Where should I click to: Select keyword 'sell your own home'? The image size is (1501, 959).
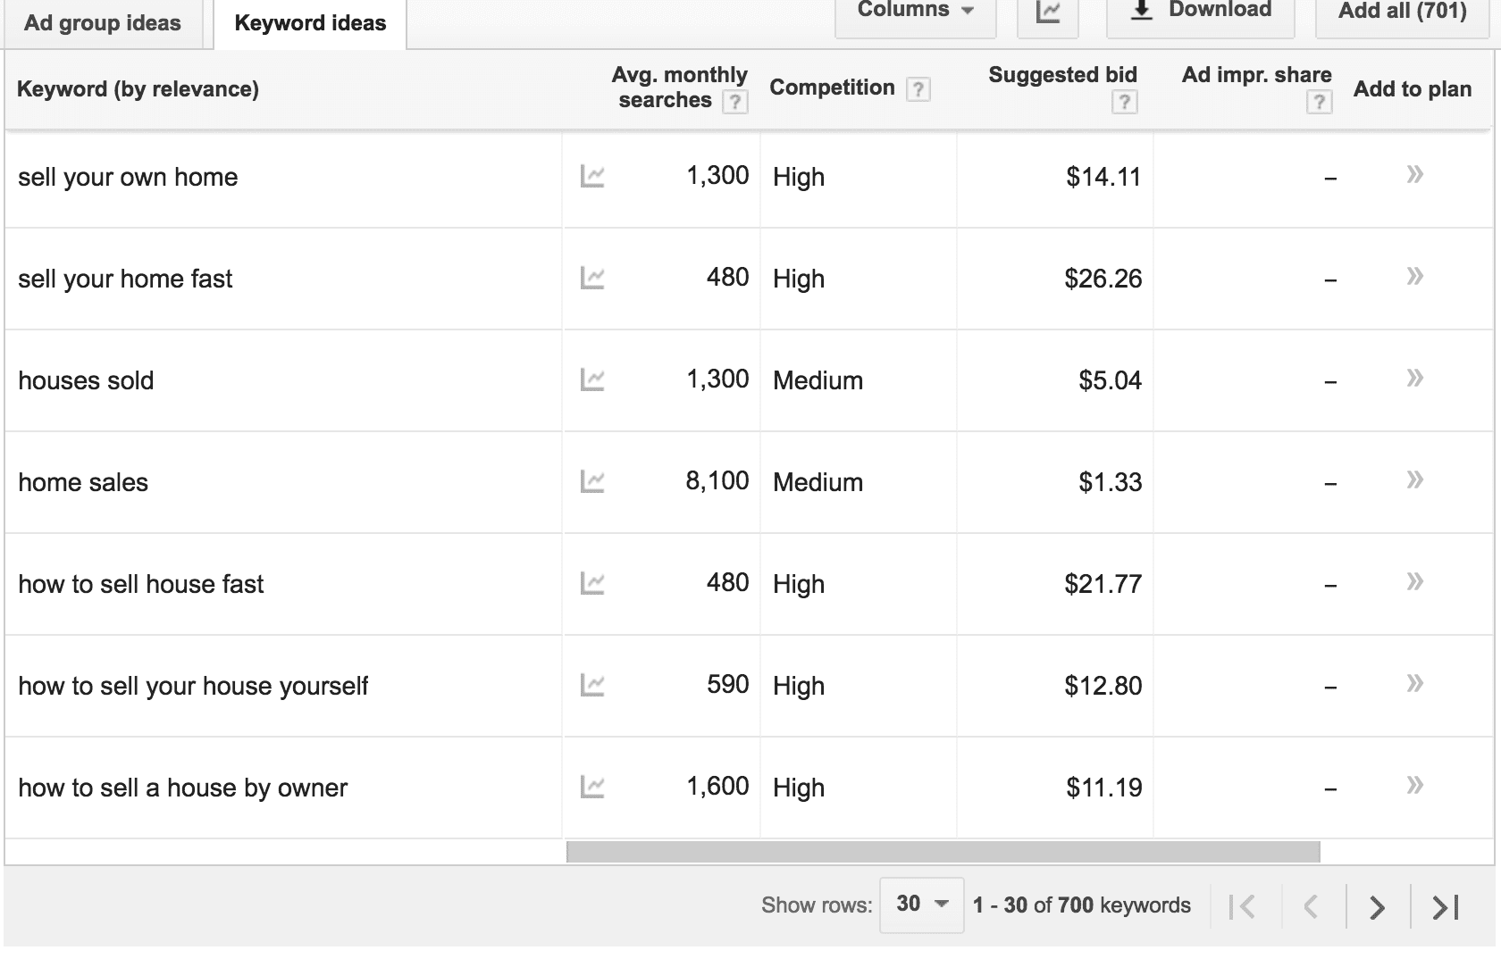pyautogui.click(x=128, y=177)
